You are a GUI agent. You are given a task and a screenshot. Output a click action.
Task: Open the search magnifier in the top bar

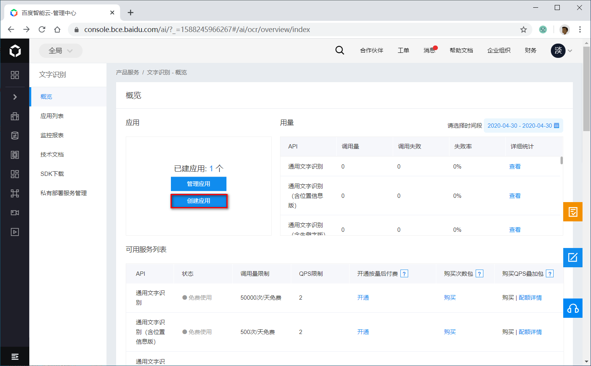(x=339, y=50)
